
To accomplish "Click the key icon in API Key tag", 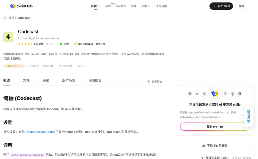I will (x=6, y=66).
